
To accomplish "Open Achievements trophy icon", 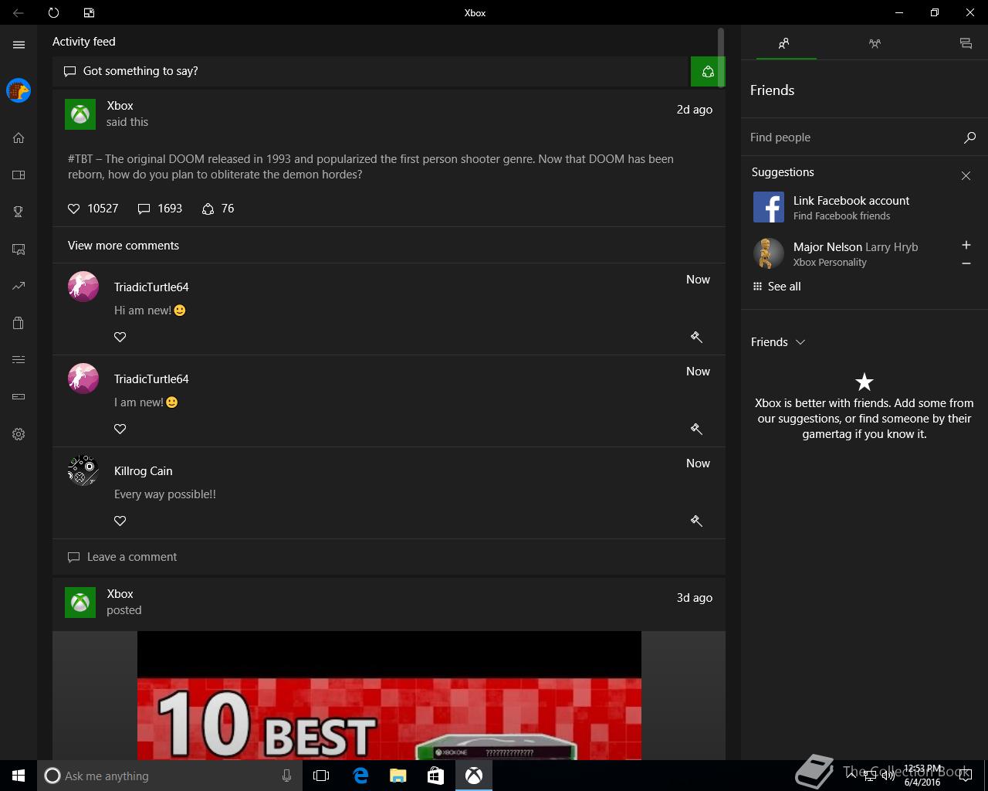I will pos(19,212).
